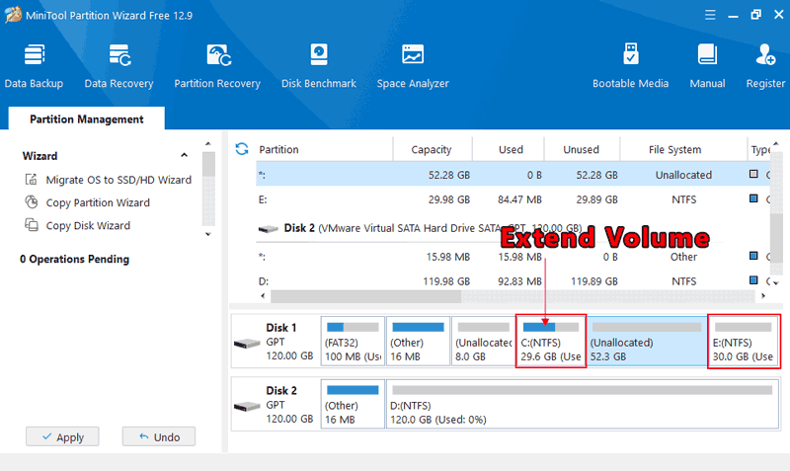The image size is (790, 471).
Task: Click the Undo button
Action: pos(158,436)
